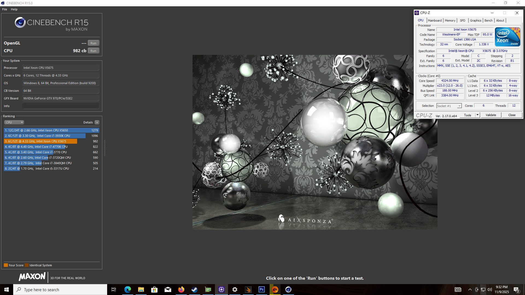Image resolution: width=525 pixels, height=295 pixels.
Task: Click the ranking Details arrow icon
Action: tap(97, 122)
